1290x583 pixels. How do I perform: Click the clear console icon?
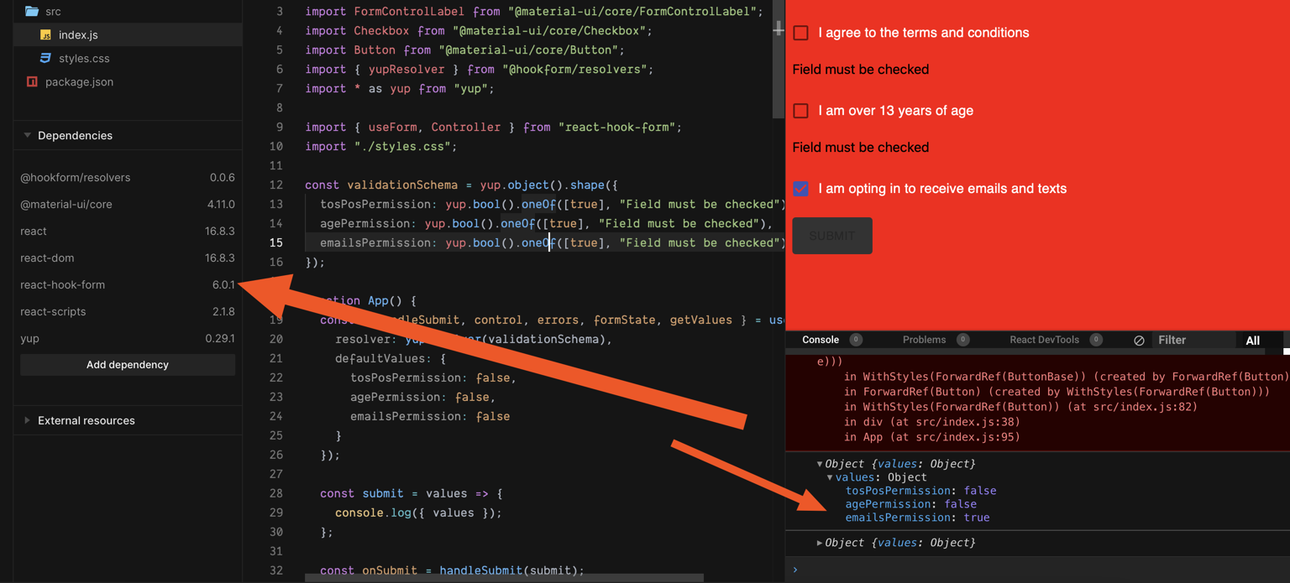[1139, 340]
